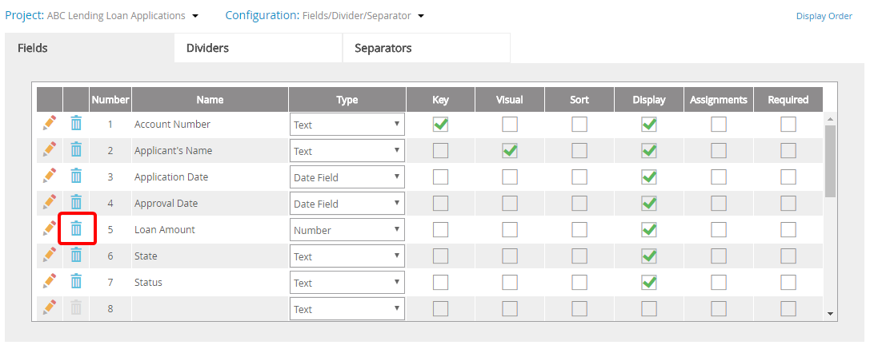Viewport: 870px width, 345px height.
Task: Open the Separators tab
Action: (426, 48)
